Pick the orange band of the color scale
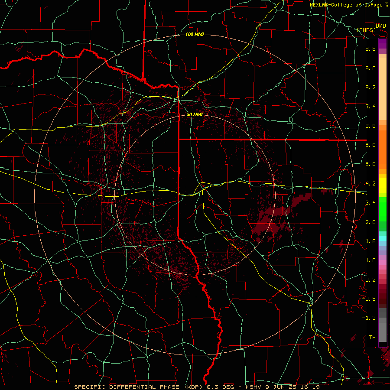 click(383, 149)
